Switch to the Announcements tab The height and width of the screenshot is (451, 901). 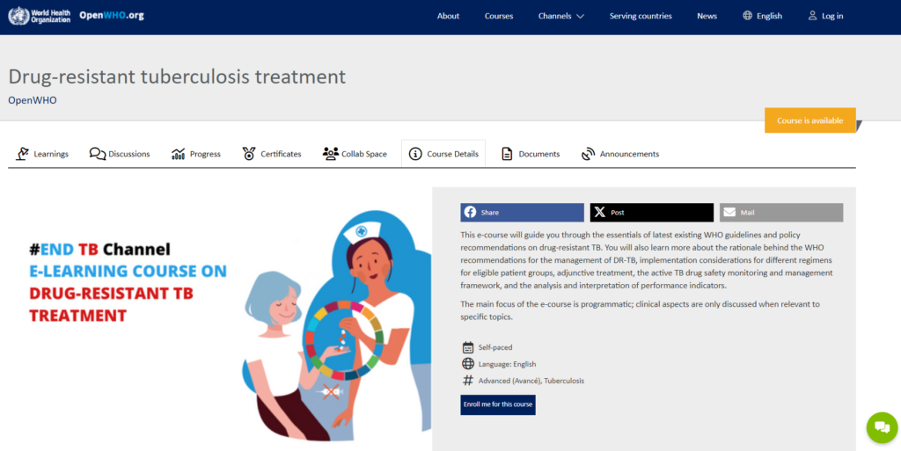point(620,154)
